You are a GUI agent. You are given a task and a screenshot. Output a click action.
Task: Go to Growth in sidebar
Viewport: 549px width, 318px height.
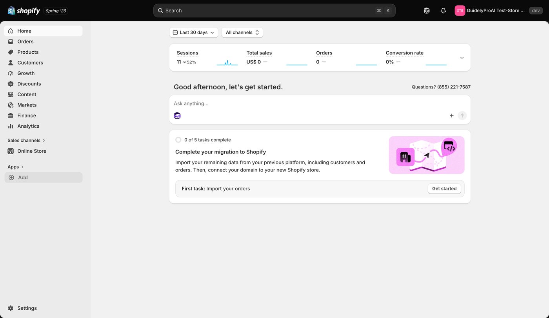click(x=43, y=73)
